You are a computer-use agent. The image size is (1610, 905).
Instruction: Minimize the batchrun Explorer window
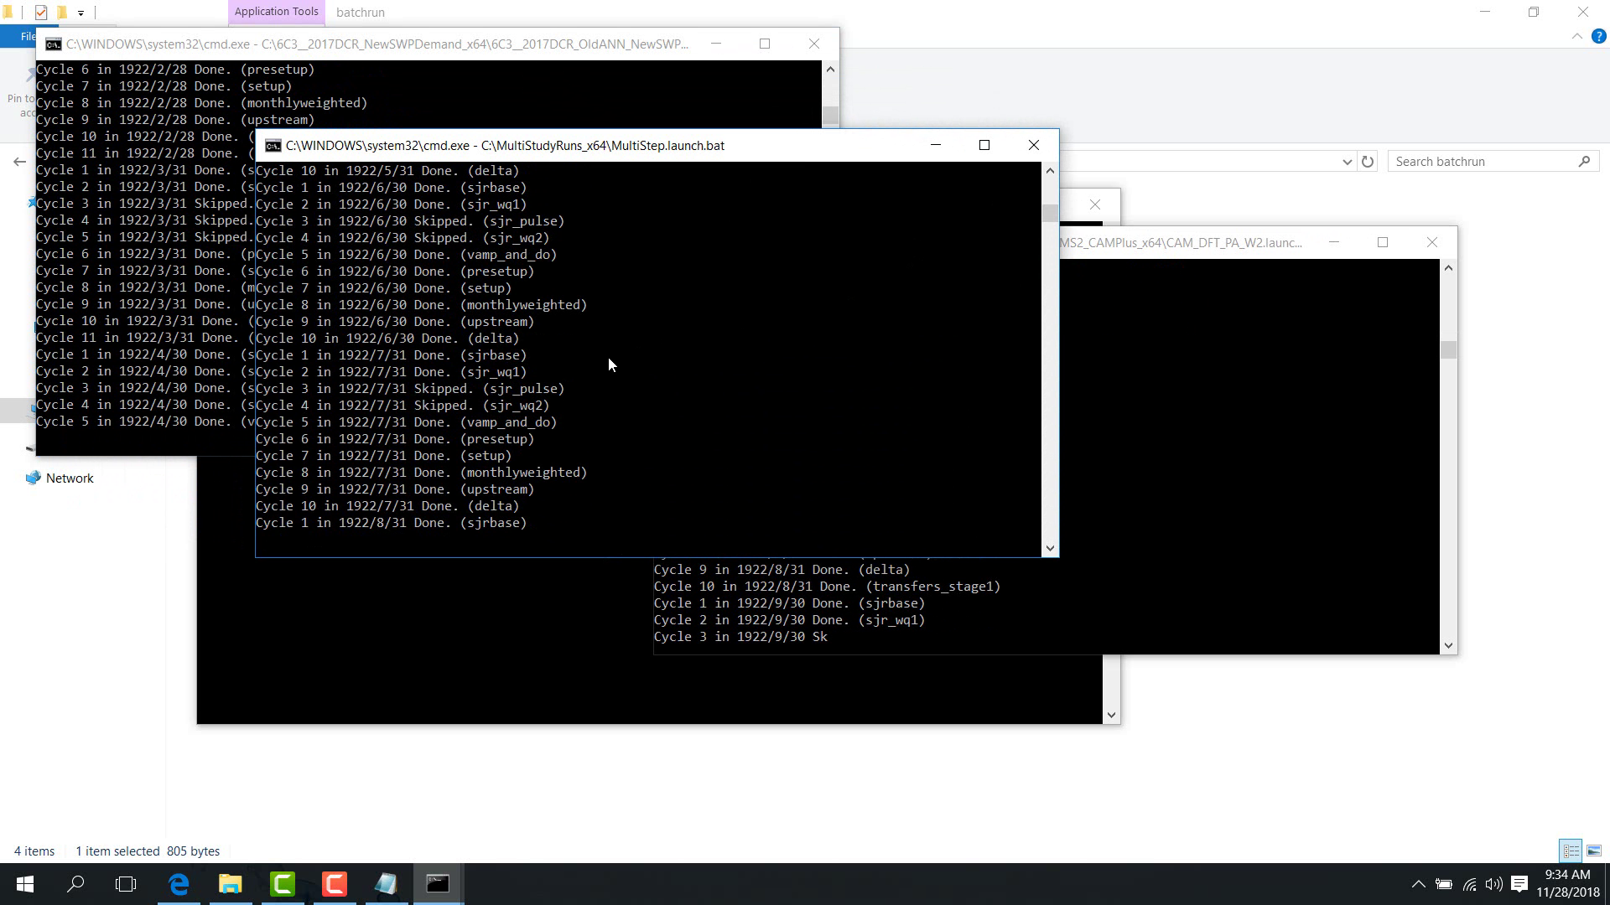(1485, 12)
